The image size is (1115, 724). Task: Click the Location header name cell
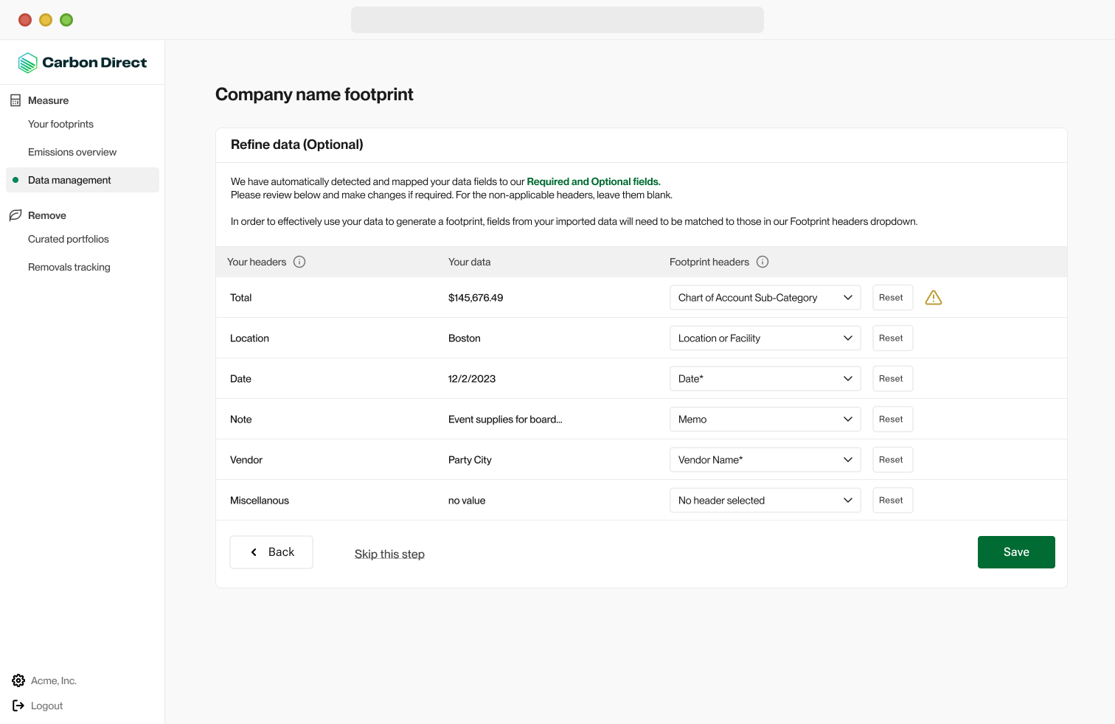[249, 338]
